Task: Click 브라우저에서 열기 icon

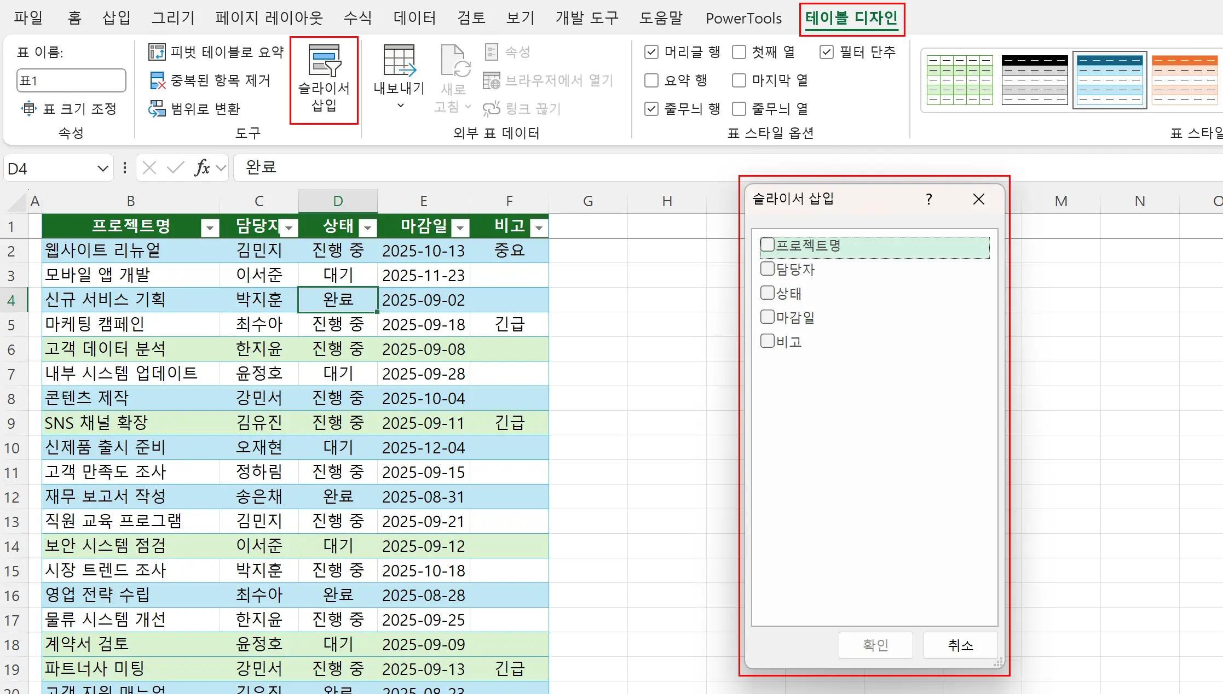Action: 492,80
